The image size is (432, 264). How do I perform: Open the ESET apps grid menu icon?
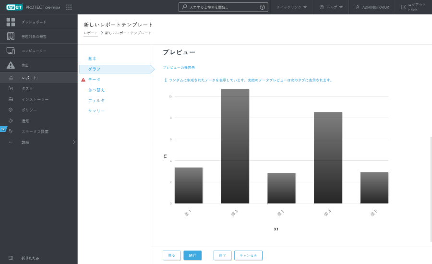[x=69, y=7]
